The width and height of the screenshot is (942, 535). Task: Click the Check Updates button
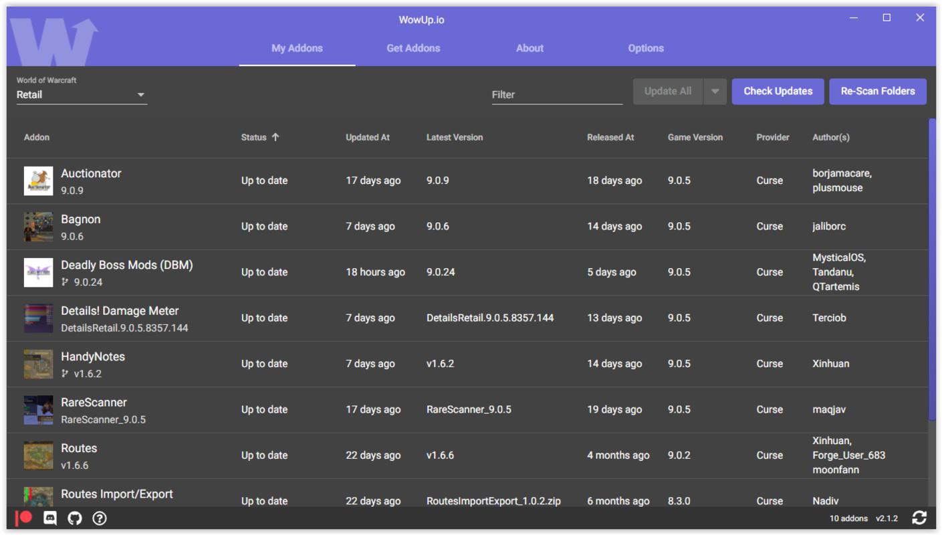(x=778, y=92)
